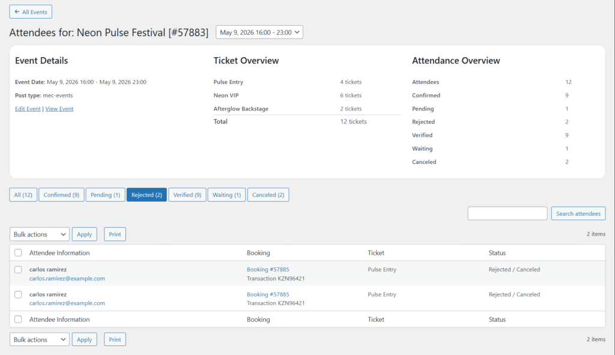The width and height of the screenshot is (615, 355).
Task: Click the top Print button
Action: point(115,234)
